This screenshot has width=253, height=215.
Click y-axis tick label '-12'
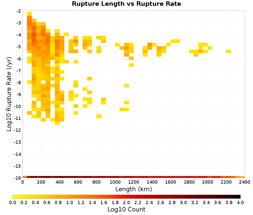coord(17,130)
